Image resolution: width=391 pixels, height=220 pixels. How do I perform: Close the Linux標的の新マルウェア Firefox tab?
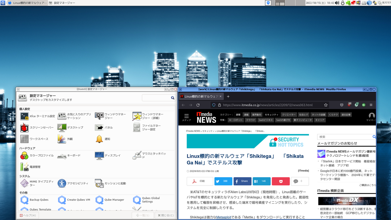click(x=221, y=96)
